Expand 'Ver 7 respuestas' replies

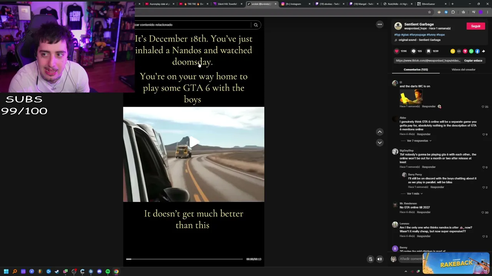point(419,141)
